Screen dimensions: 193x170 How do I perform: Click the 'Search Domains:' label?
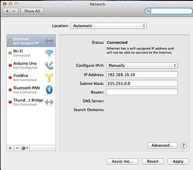coord(89,110)
